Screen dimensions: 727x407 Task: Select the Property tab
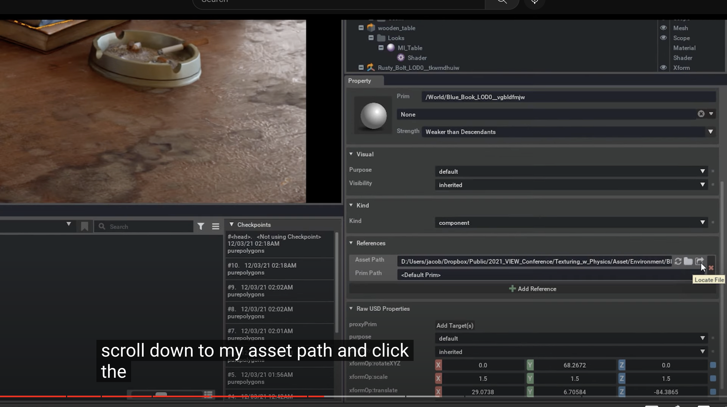click(x=359, y=81)
